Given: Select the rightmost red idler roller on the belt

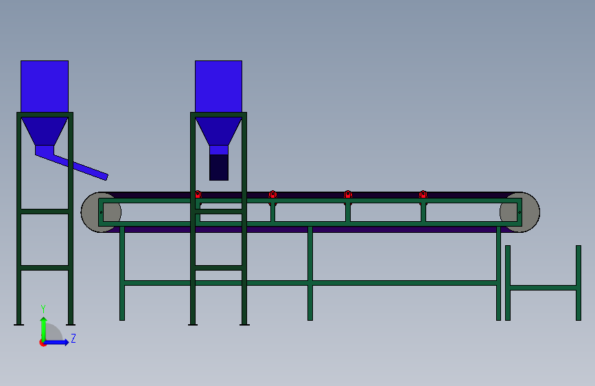Looking at the screenshot, I should click(x=423, y=194).
